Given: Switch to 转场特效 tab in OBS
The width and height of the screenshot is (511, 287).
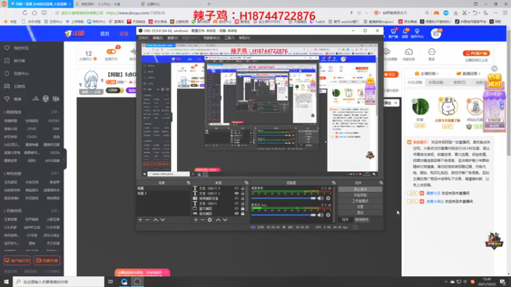Looking at the screenshot, I should 362,219.
